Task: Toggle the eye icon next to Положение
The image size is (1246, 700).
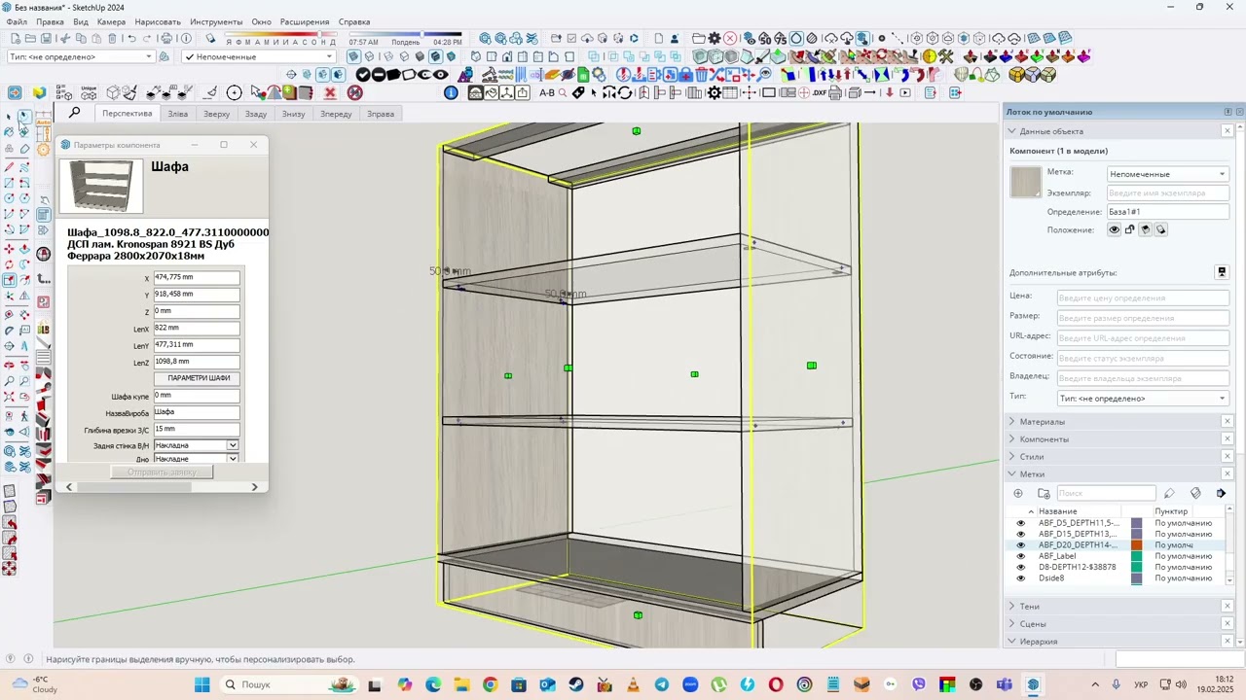Action: coord(1115,229)
